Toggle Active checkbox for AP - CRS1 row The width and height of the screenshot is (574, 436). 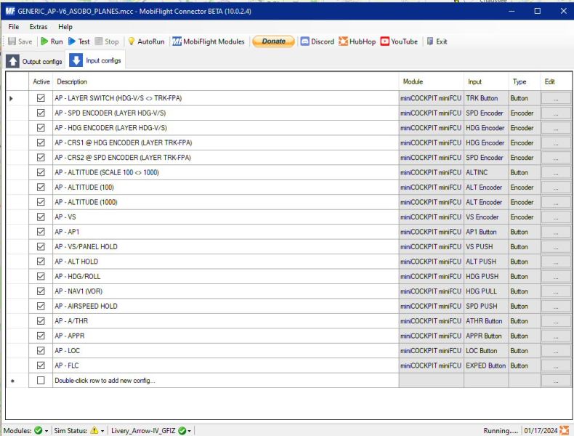point(41,142)
